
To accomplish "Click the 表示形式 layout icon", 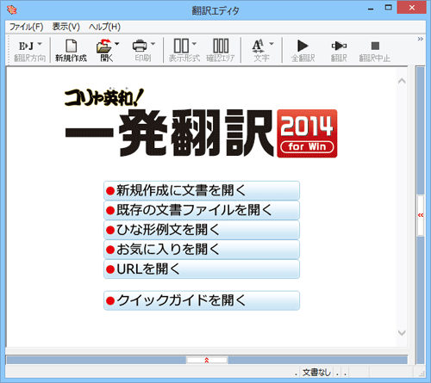I will point(181,46).
